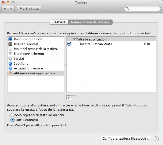Select the Mostra il menu Aiuto row text
163x145 pixels.
coord(96,44)
